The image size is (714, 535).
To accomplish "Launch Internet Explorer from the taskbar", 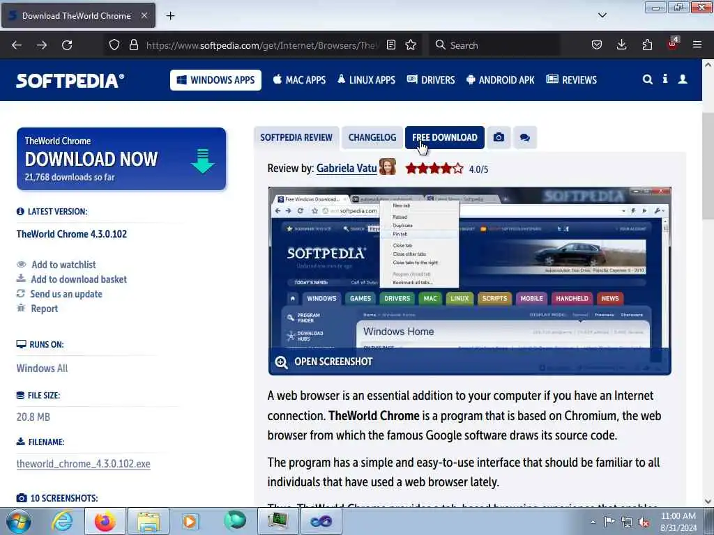I will click(x=62, y=521).
